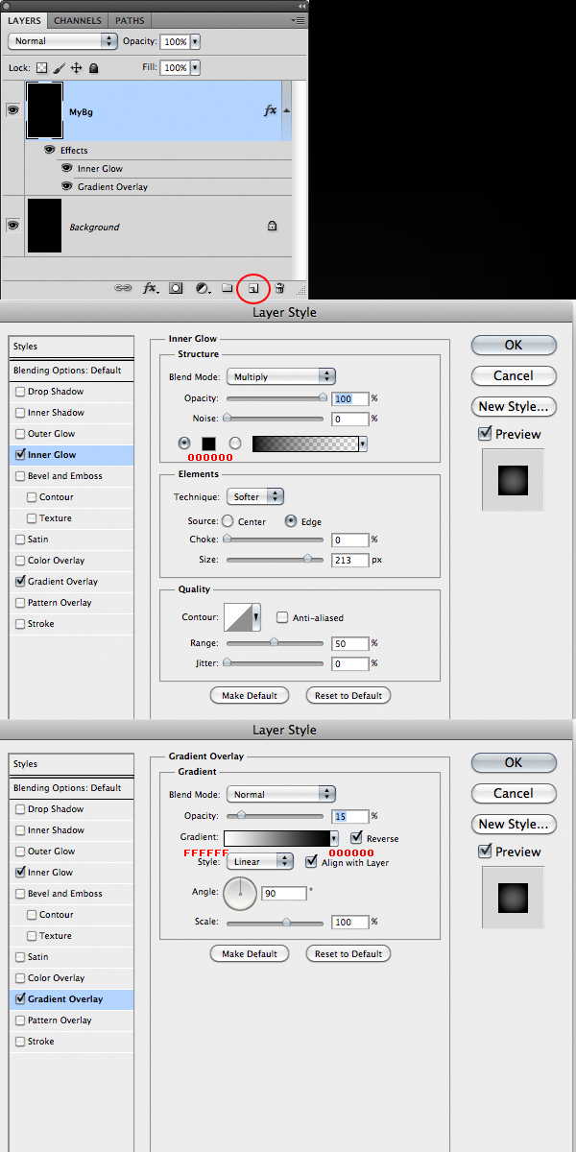Screen dimensions: 576x1152
Task: Click the Create New Group folder icon
Action: coord(228,287)
